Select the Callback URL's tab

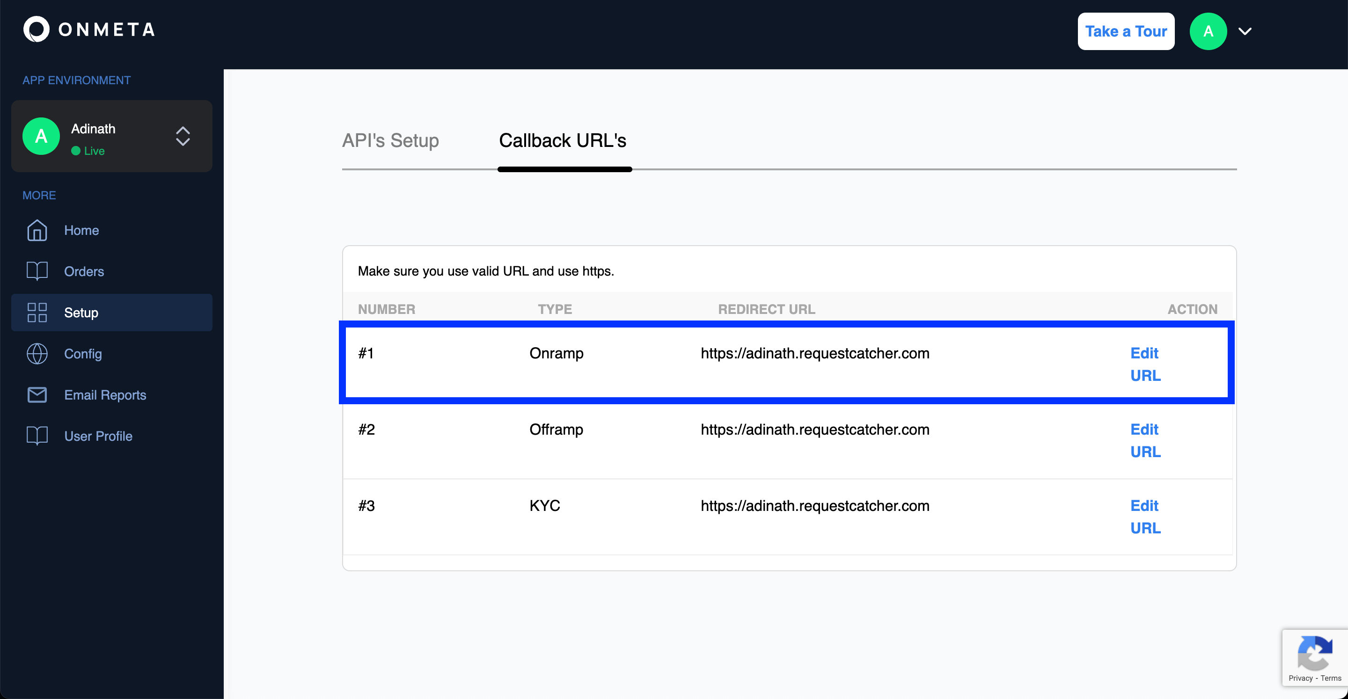click(x=562, y=140)
